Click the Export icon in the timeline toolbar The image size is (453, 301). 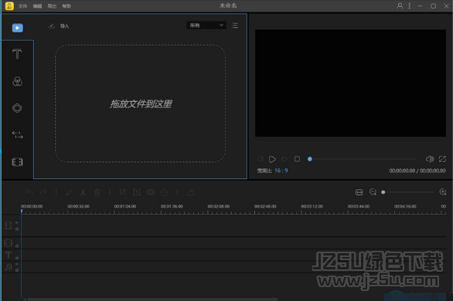pos(190,192)
